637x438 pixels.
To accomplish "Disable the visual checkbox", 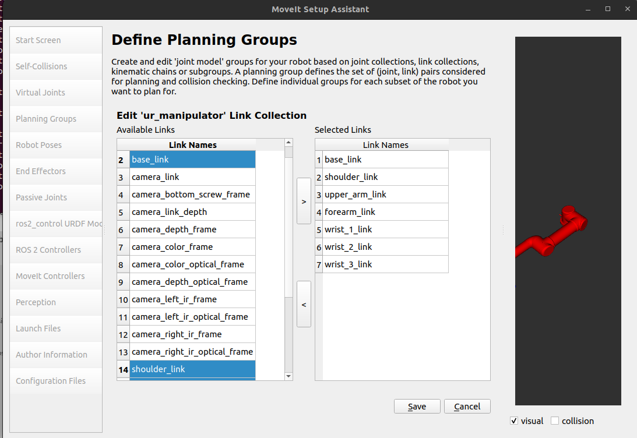I will pos(513,421).
